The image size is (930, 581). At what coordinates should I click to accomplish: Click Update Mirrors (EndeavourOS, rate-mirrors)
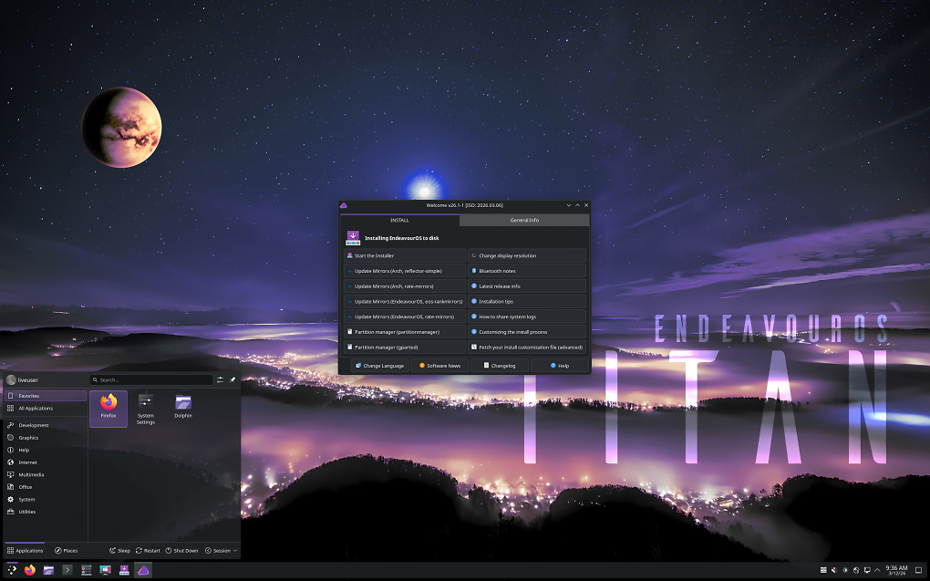point(405,316)
